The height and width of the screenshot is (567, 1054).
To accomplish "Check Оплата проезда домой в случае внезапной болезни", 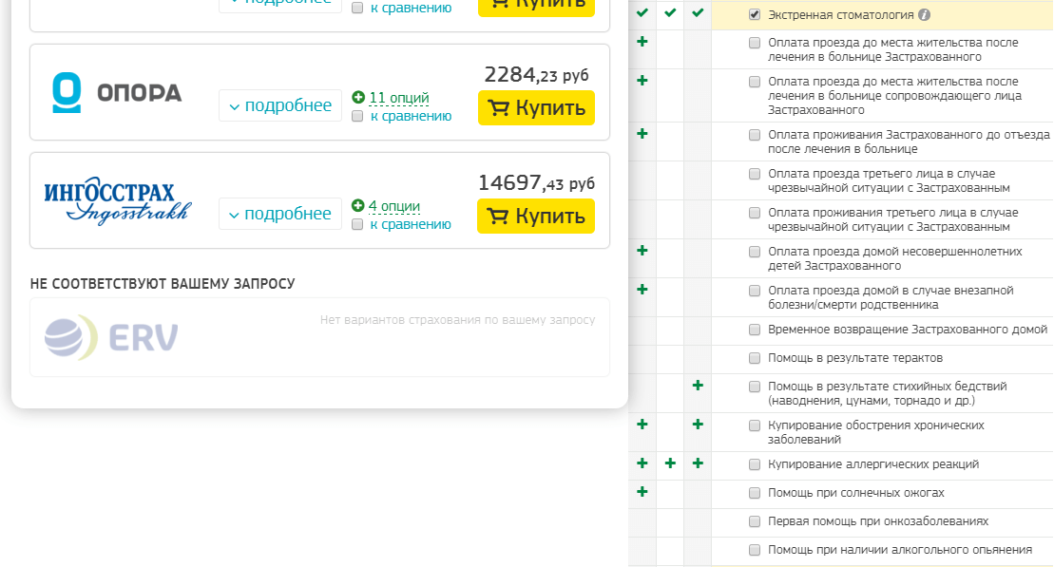I will pyautogui.click(x=755, y=291).
